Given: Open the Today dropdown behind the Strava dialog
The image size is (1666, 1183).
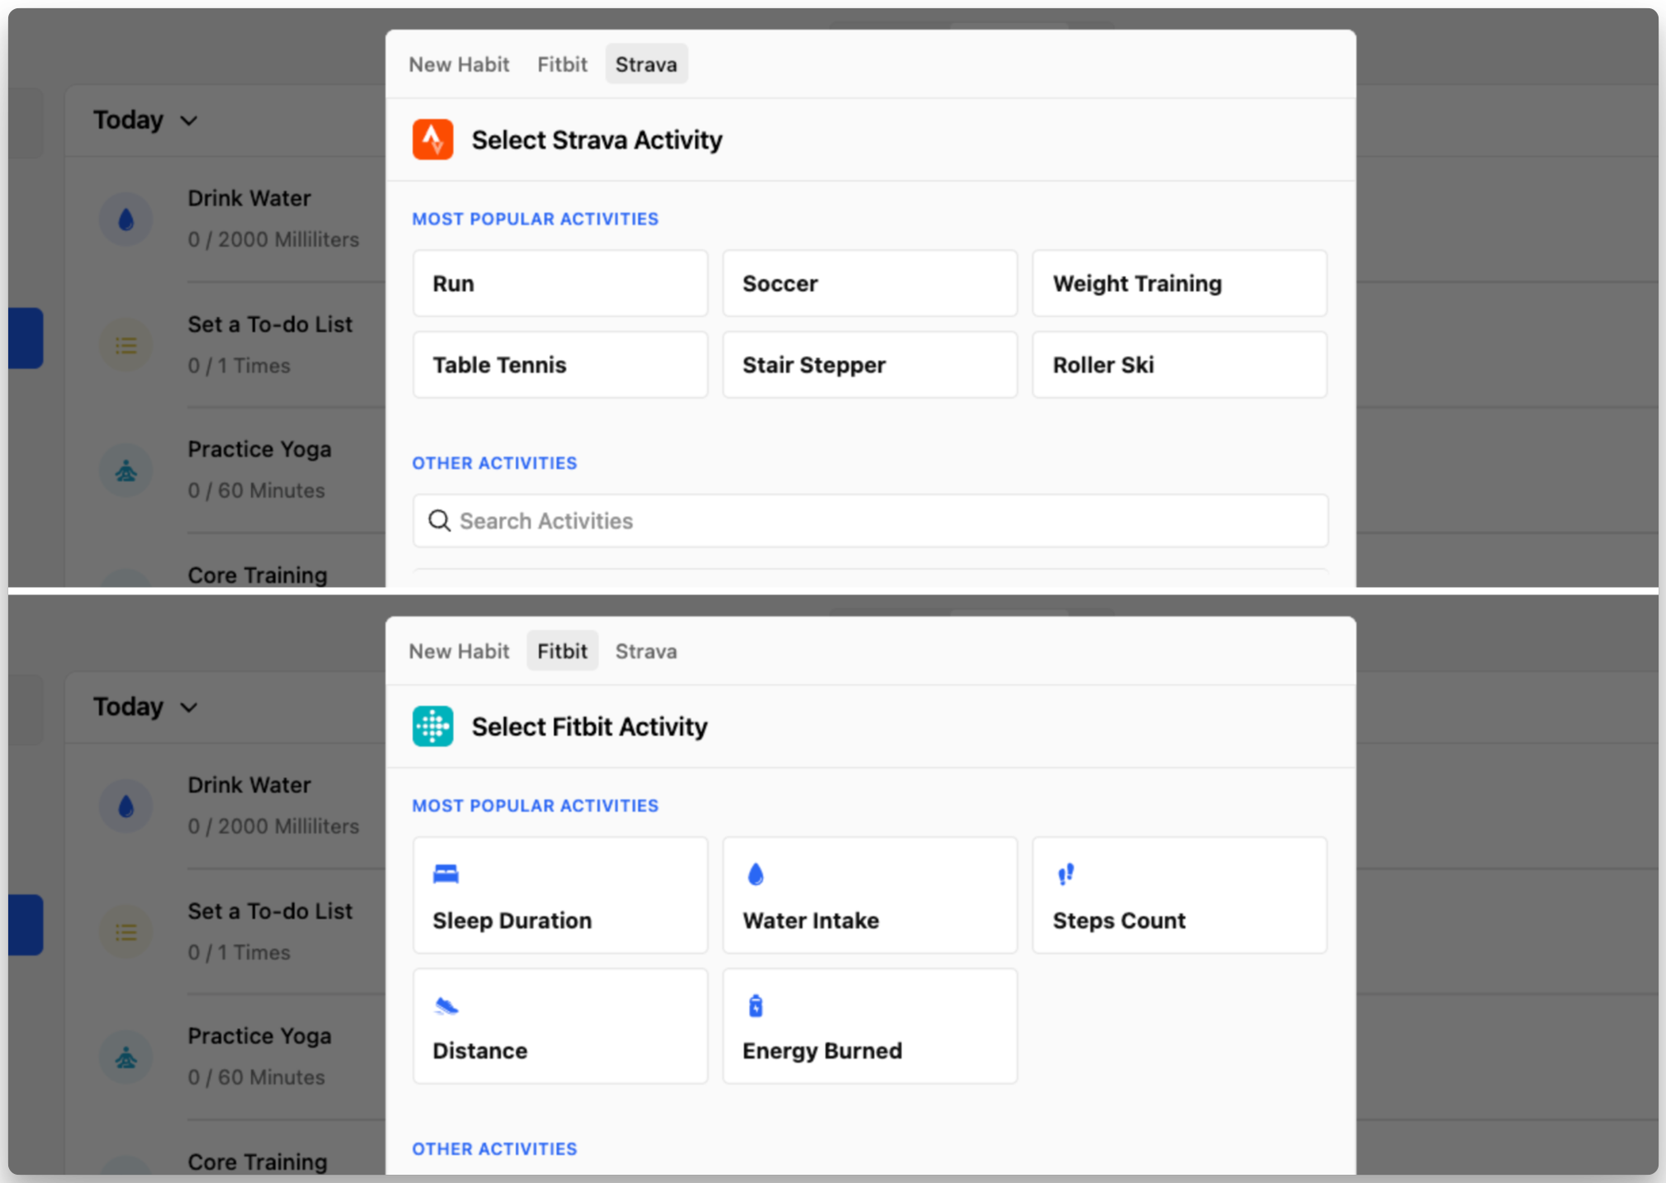Looking at the screenshot, I should 145,121.
